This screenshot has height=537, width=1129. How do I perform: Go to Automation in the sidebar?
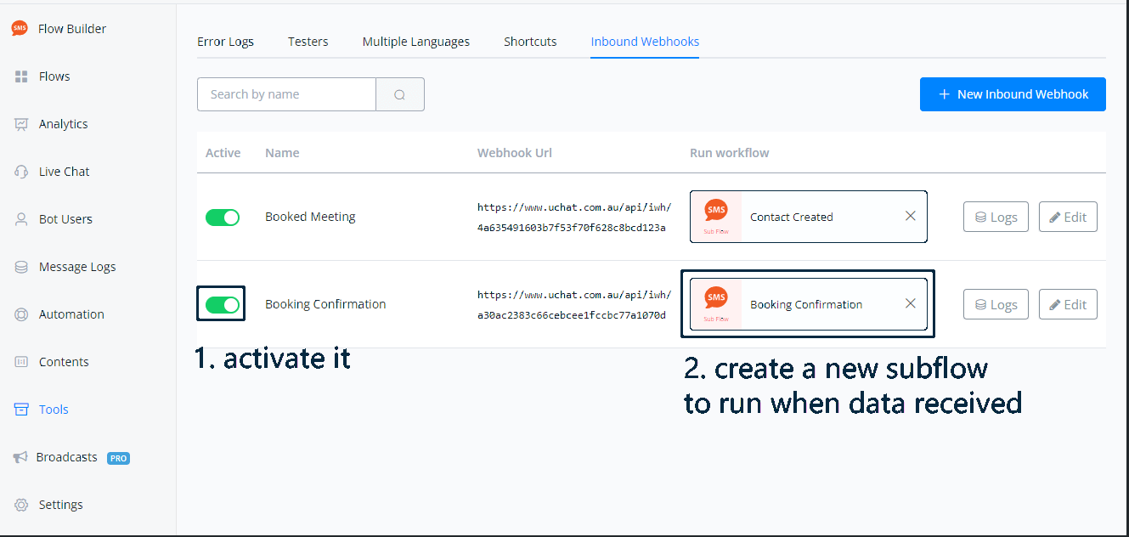pos(71,314)
